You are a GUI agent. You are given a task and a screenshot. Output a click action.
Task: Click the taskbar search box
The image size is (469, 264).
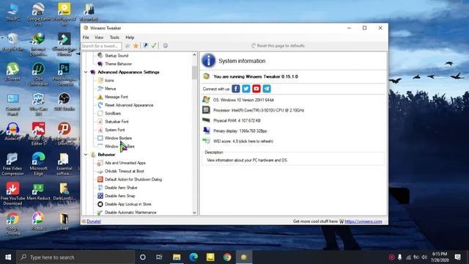tap(75, 257)
